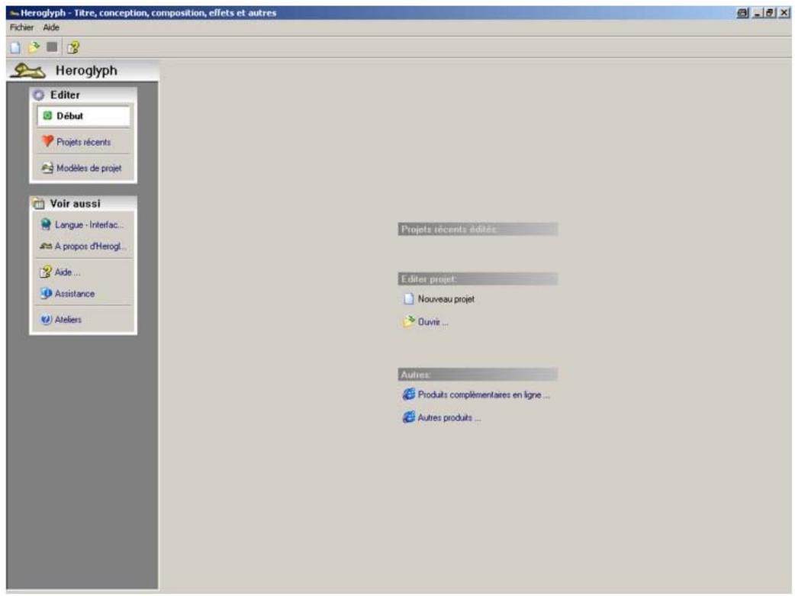
Task: Click the New project toolbar icon
Action: tap(15, 47)
